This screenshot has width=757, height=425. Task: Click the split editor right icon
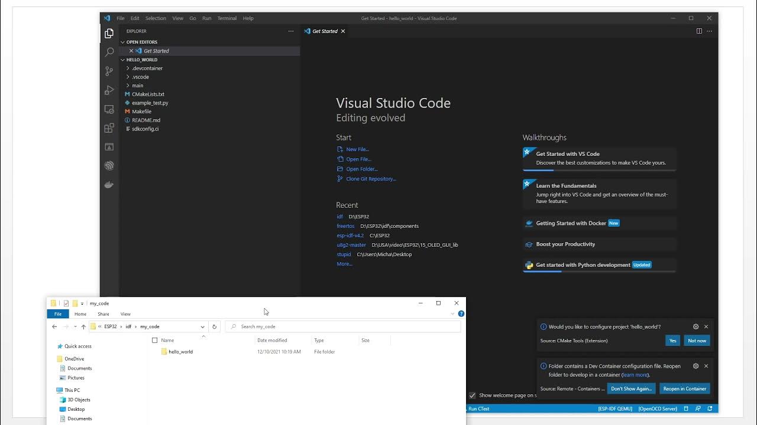pos(699,31)
